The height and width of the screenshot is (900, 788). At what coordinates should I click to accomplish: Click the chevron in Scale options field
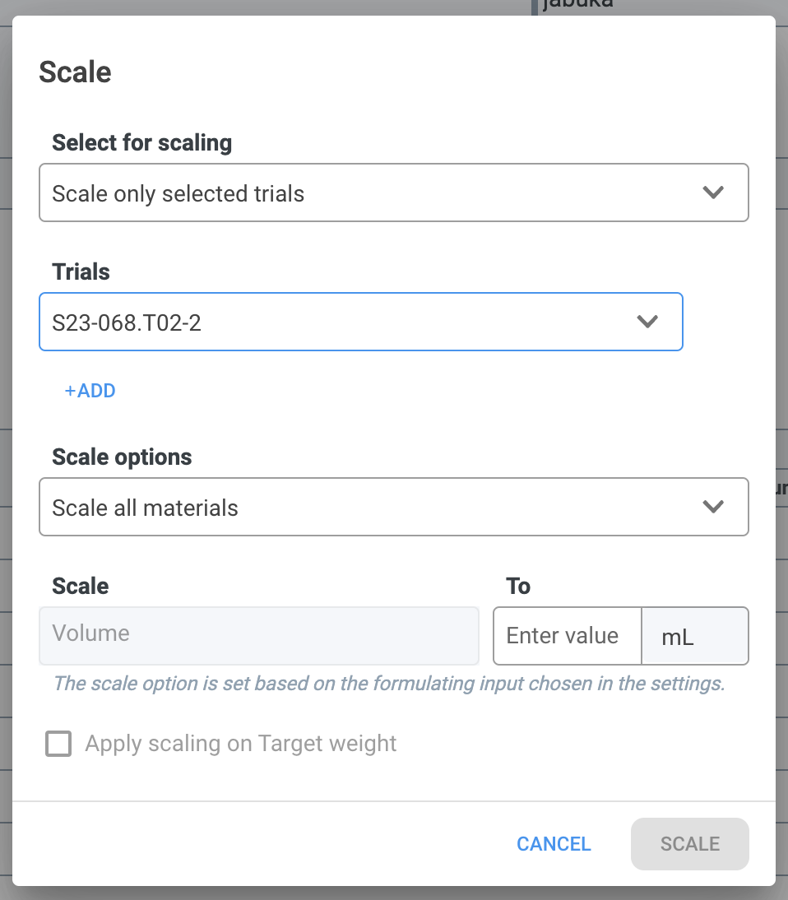(712, 507)
